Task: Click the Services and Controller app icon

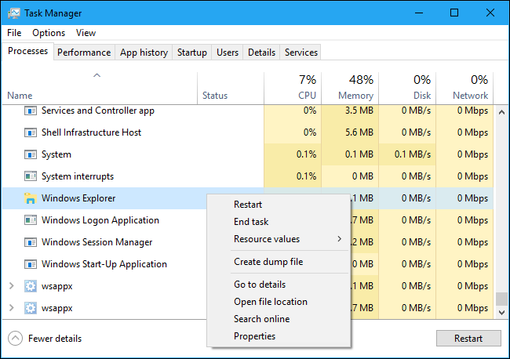Action: tap(31, 111)
